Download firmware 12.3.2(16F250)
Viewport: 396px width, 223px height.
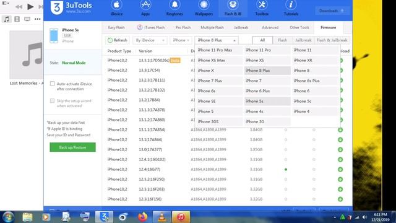tap(340, 179)
